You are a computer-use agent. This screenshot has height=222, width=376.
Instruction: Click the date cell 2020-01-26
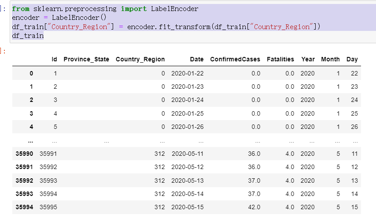[188, 126]
